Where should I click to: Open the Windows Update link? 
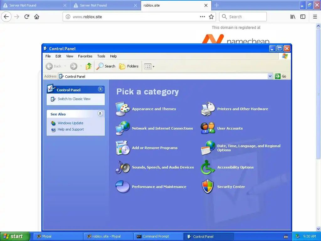coord(71,123)
